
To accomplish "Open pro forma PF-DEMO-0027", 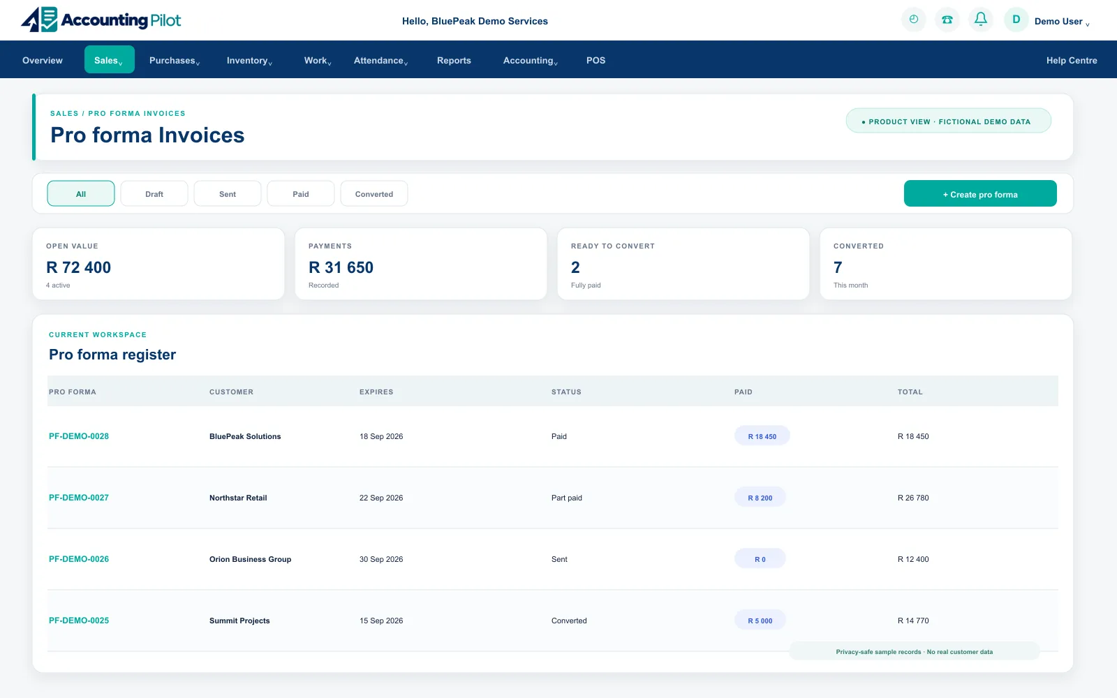I will [x=79, y=498].
